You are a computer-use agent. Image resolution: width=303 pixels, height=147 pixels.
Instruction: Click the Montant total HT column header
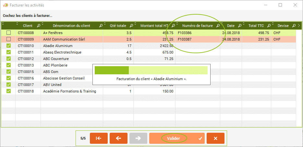154,26
